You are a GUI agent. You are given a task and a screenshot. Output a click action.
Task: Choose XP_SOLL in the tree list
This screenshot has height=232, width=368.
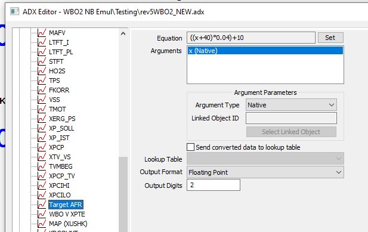pyautogui.click(x=61, y=128)
